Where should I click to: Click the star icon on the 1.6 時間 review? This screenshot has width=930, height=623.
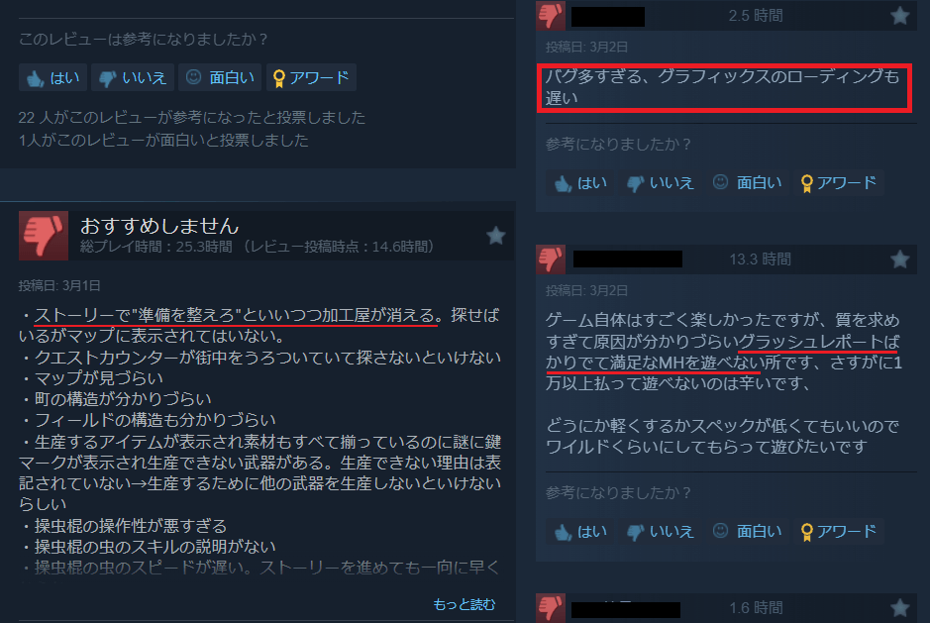click(x=899, y=607)
